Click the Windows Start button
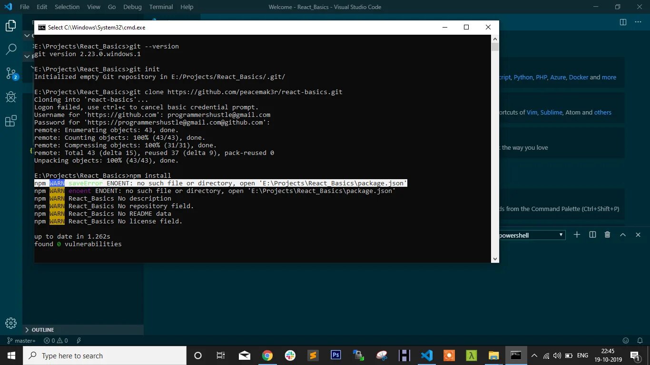This screenshot has width=650, height=365. pos(11,355)
